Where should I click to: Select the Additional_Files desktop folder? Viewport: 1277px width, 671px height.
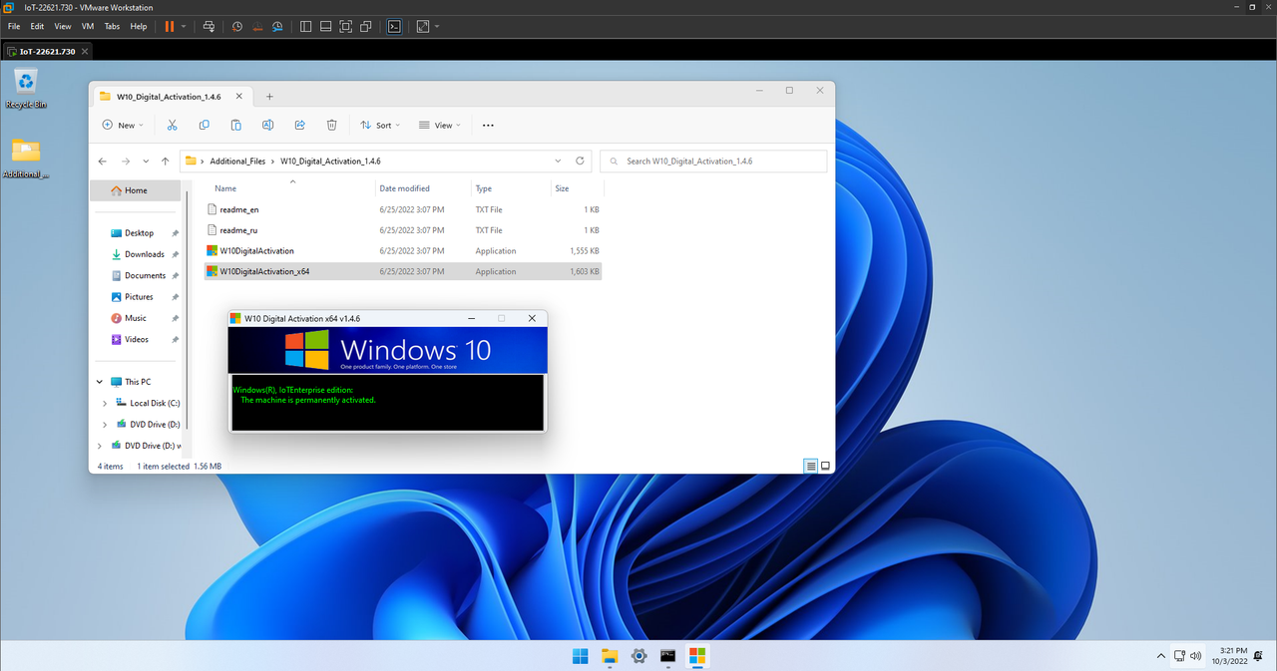(x=26, y=160)
